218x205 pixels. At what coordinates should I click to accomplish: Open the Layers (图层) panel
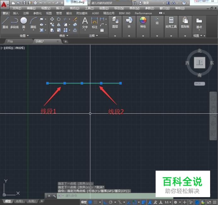(115, 22)
